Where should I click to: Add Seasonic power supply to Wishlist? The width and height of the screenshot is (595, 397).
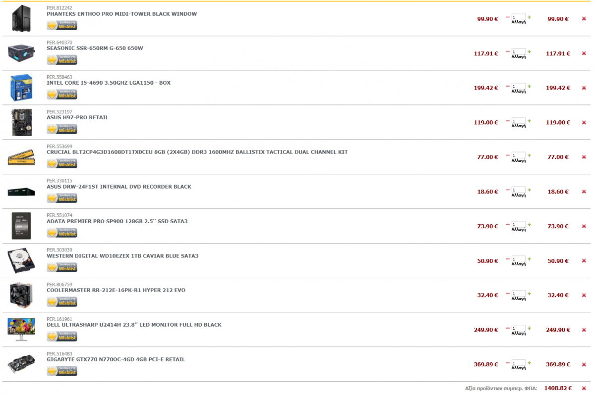tap(62, 60)
